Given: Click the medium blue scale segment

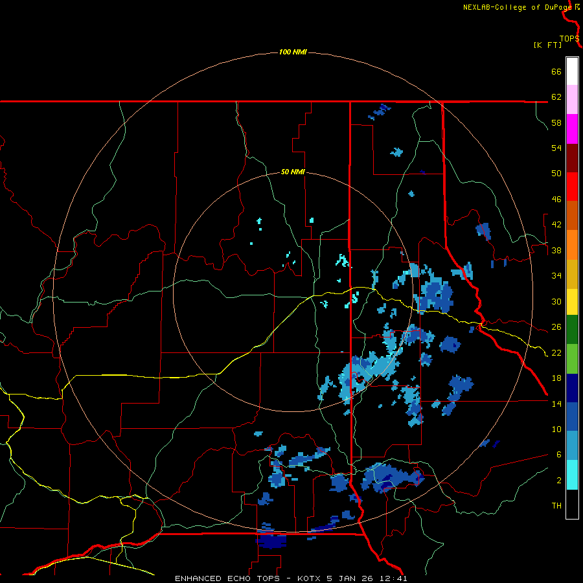Looking at the screenshot, I should [x=572, y=417].
